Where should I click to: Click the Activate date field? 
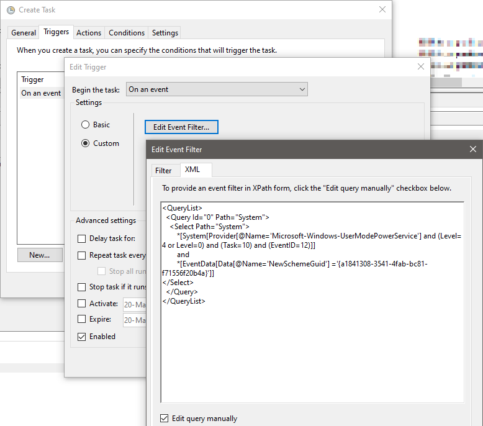[x=135, y=305]
